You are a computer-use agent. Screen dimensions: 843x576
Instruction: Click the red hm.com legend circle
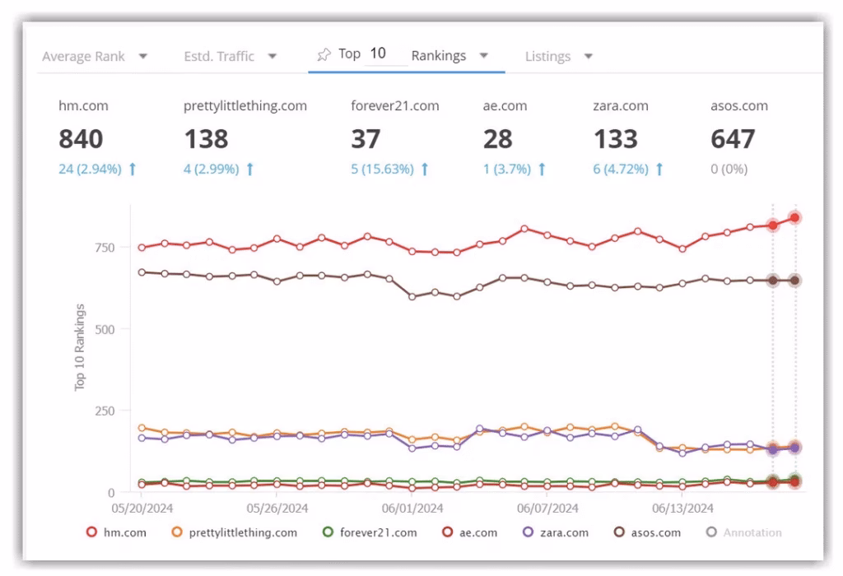[x=91, y=532]
